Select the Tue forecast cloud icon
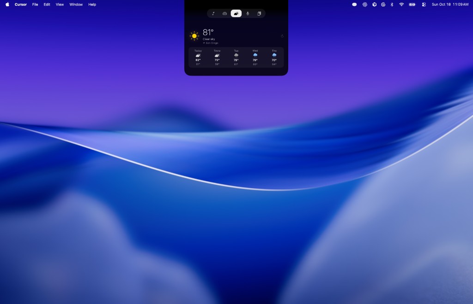This screenshot has width=473, height=304. [x=236, y=55]
